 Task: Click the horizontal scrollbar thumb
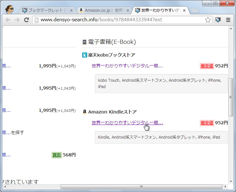point(141,187)
